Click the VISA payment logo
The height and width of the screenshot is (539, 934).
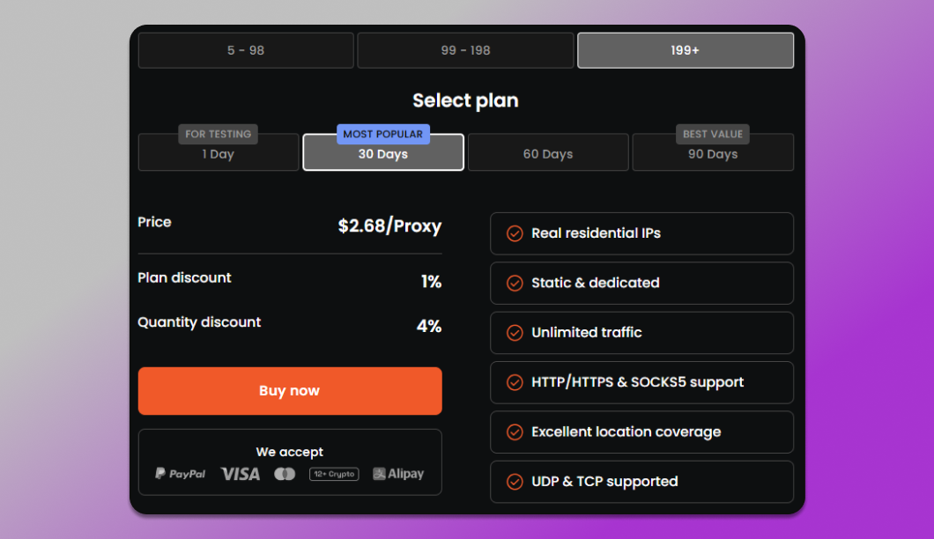coord(240,474)
